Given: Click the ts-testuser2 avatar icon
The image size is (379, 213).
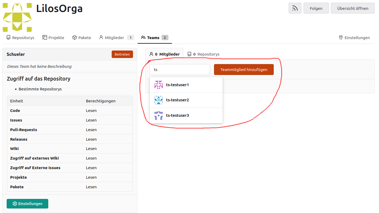Looking at the screenshot, I should [x=159, y=100].
